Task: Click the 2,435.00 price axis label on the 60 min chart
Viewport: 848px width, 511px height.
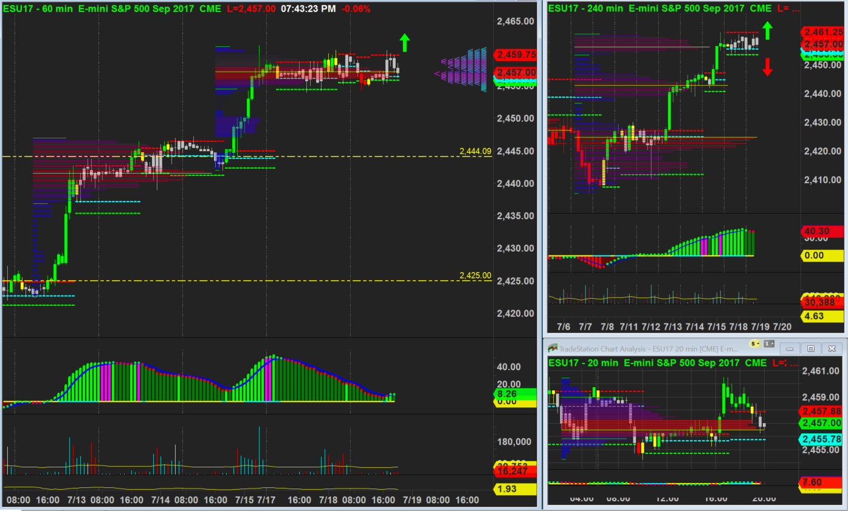Action: 515,216
